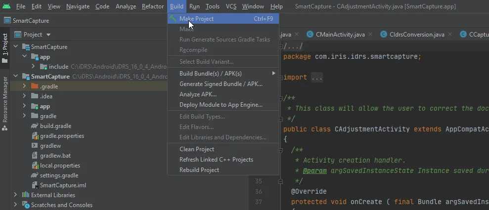Close the Build menu in the menu bar
Image resolution: width=489 pixels, height=210 pixels.
point(177,6)
